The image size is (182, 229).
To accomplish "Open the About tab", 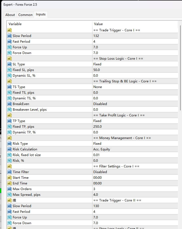I will pos(10,15).
